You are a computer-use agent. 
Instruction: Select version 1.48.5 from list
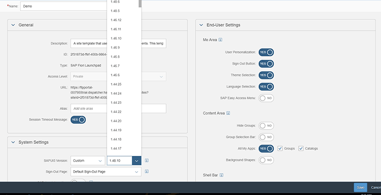pyautogui.click(x=124, y=11)
